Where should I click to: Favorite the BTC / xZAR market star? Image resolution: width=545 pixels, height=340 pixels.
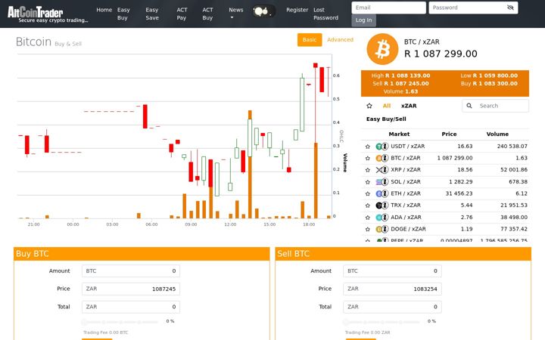coord(368,158)
